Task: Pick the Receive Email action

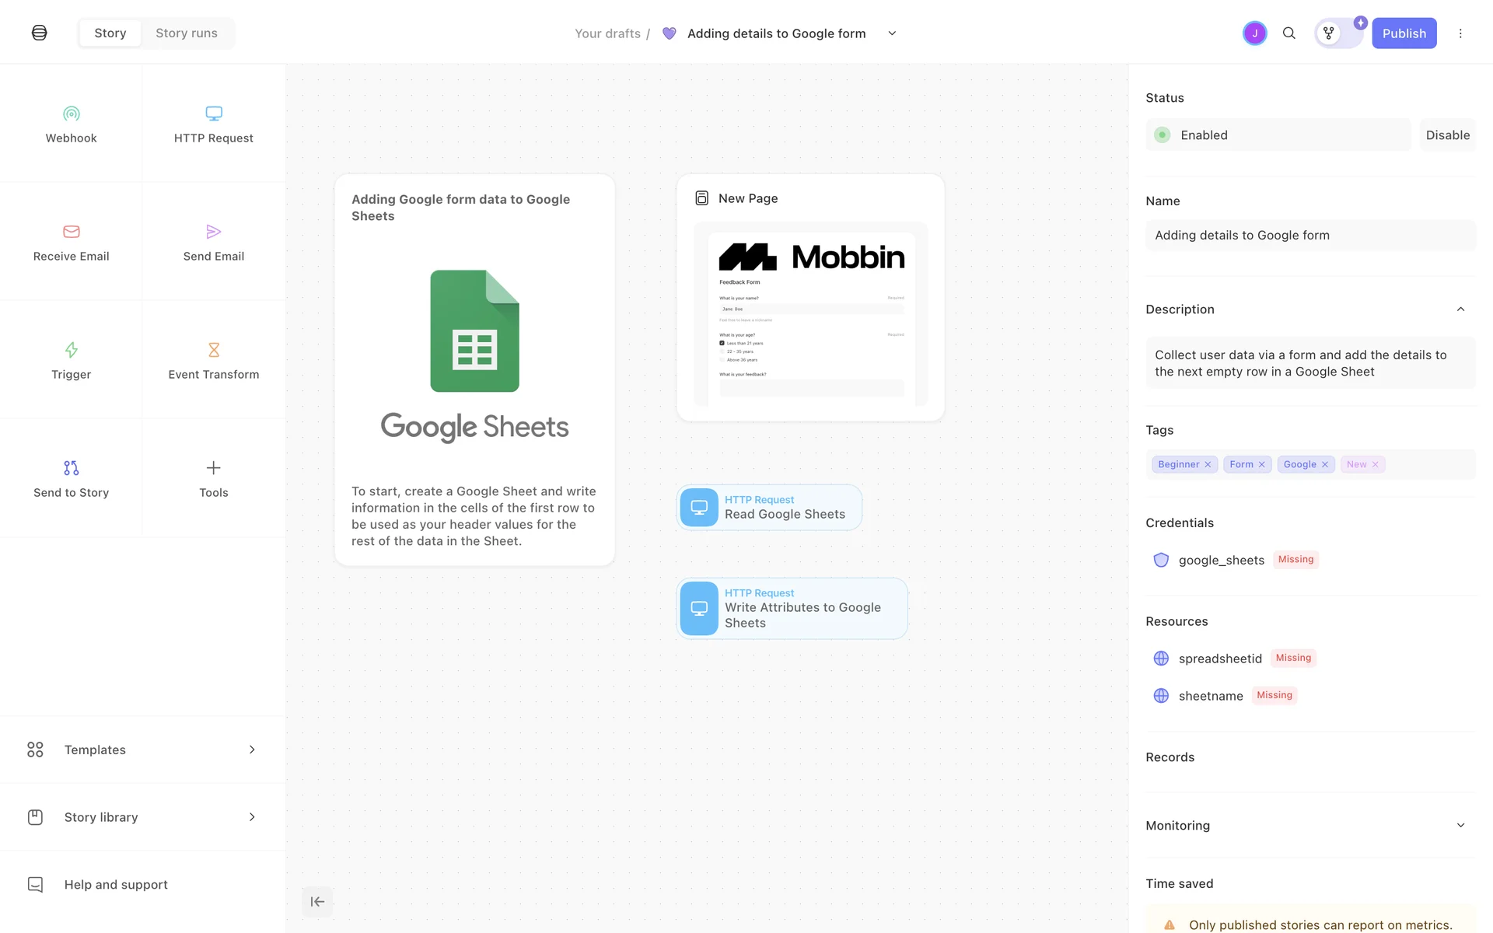Action: click(x=71, y=243)
